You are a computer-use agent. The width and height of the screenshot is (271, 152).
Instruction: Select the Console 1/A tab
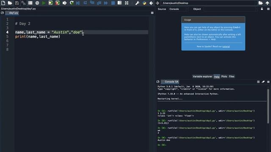pos(170,81)
